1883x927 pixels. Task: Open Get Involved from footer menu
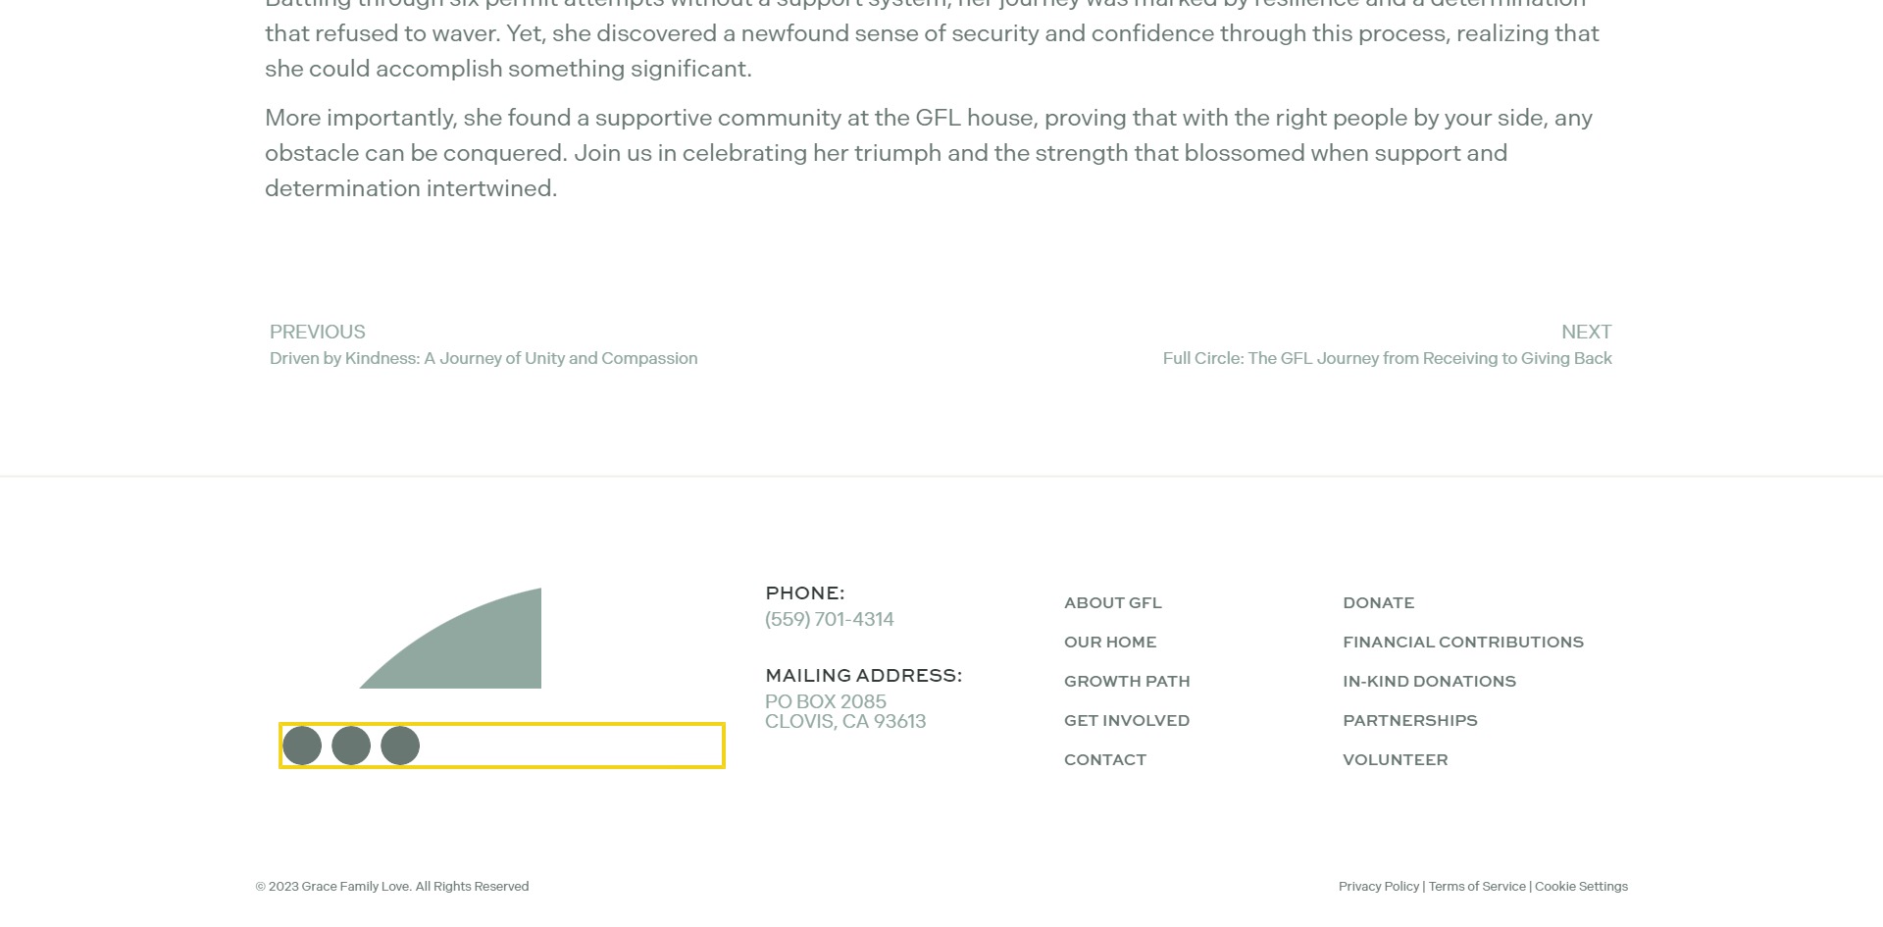point(1127,720)
